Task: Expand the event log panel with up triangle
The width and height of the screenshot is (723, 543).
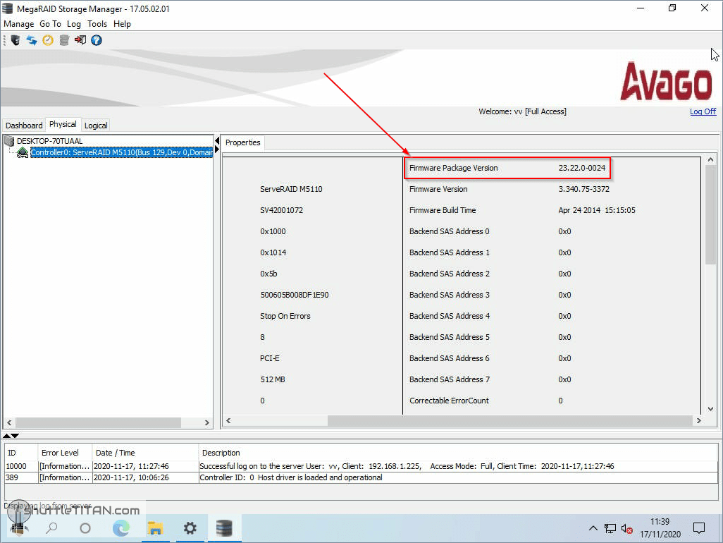Action: point(6,436)
